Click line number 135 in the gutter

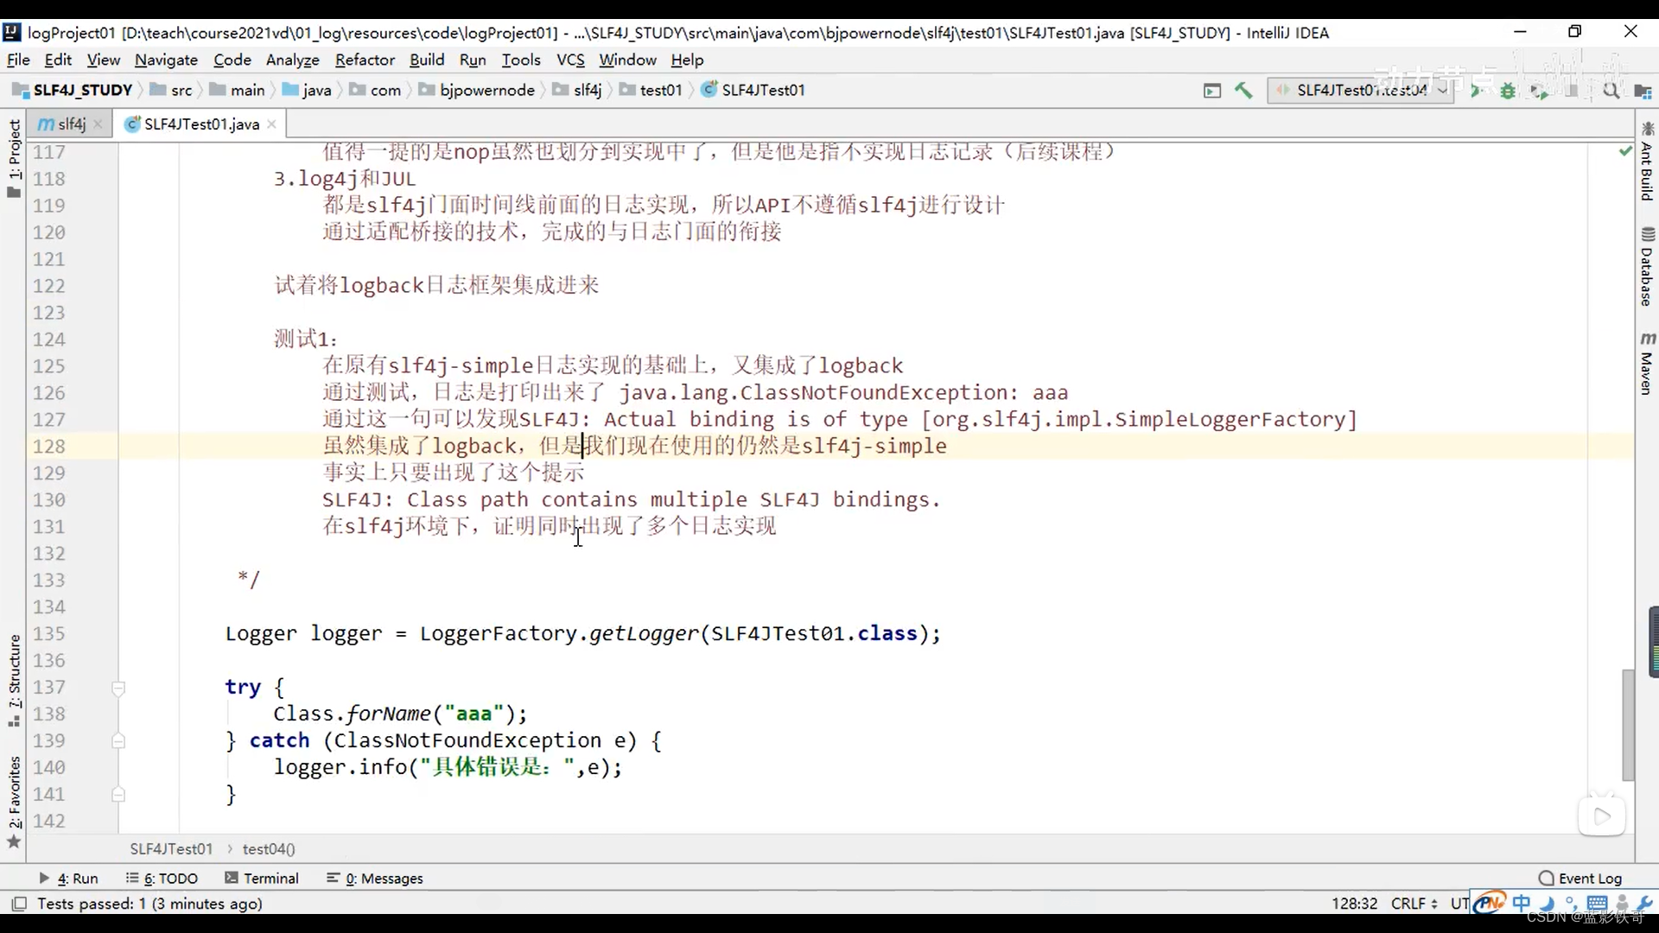tap(49, 634)
